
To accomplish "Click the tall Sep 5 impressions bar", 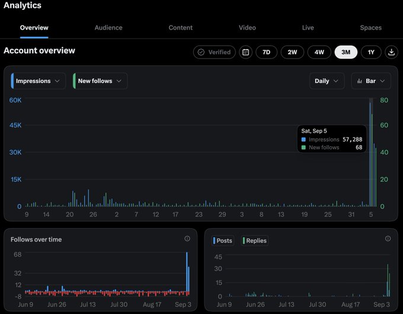I will (x=370, y=154).
